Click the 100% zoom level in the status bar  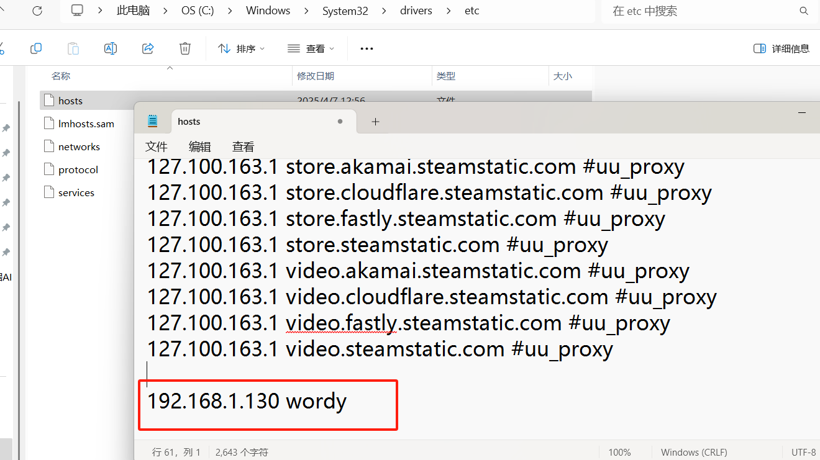click(x=619, y=453)
